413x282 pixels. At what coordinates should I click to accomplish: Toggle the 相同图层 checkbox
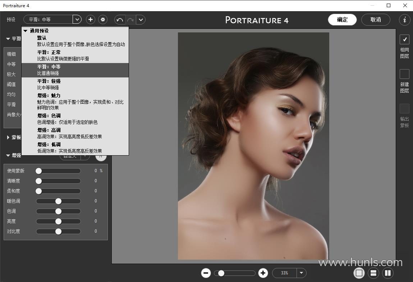click(404, 39)
